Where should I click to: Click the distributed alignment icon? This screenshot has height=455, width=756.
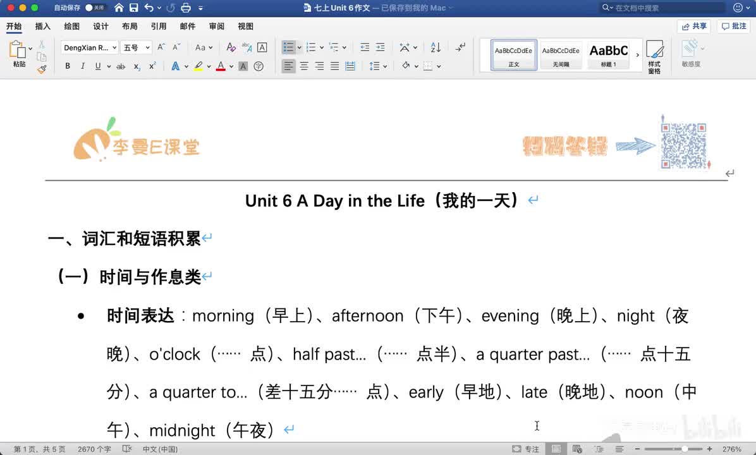[350, 66]
